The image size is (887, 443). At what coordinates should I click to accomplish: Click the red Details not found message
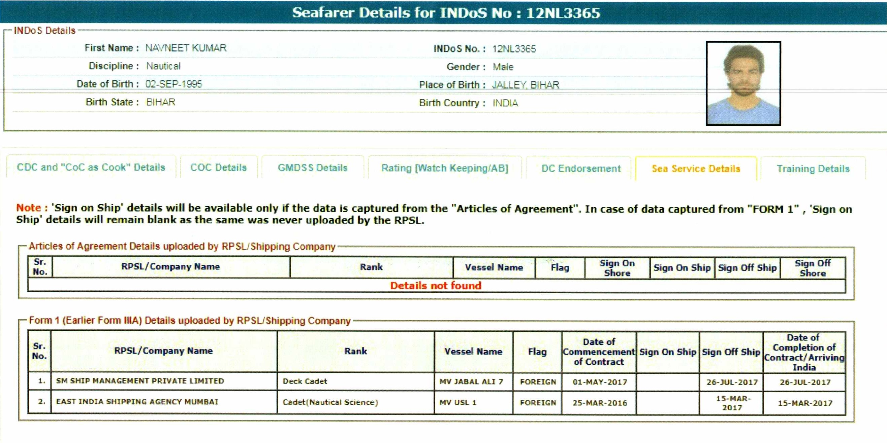point(436,286)
